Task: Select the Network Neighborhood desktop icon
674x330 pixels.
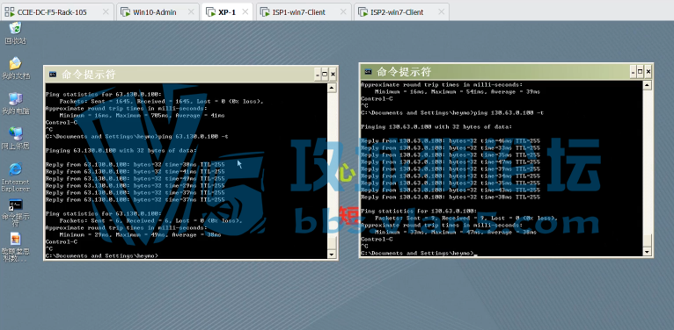Action: coord(16,139)
